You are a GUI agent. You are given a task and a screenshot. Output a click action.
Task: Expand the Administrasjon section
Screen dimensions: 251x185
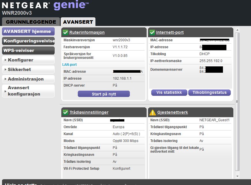(x=28, y=79)
